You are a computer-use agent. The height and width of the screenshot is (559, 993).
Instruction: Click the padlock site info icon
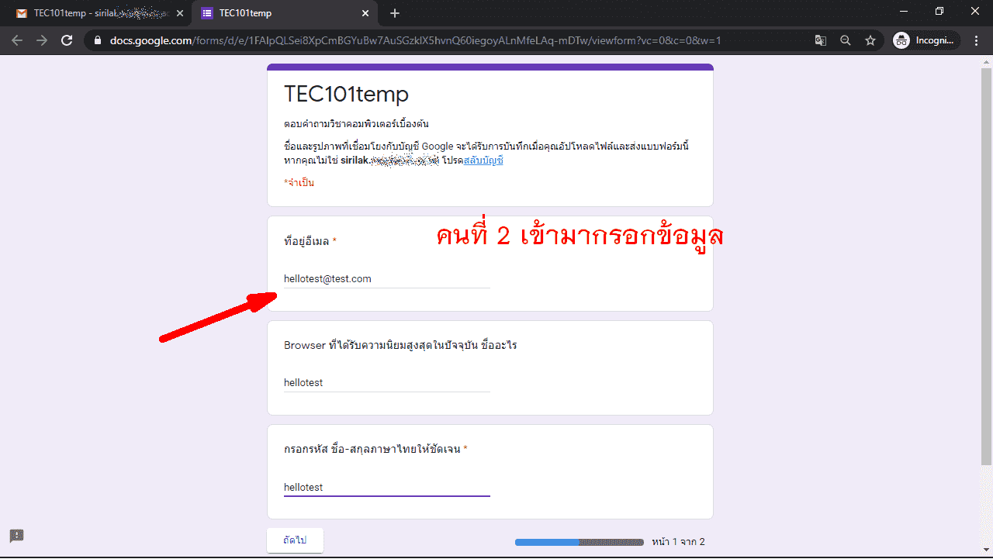97,40
